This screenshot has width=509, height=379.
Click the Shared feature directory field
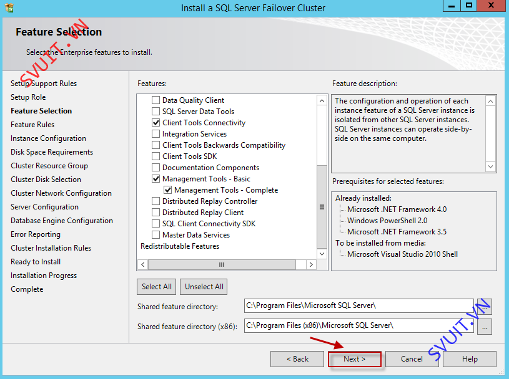click(358, 306)
